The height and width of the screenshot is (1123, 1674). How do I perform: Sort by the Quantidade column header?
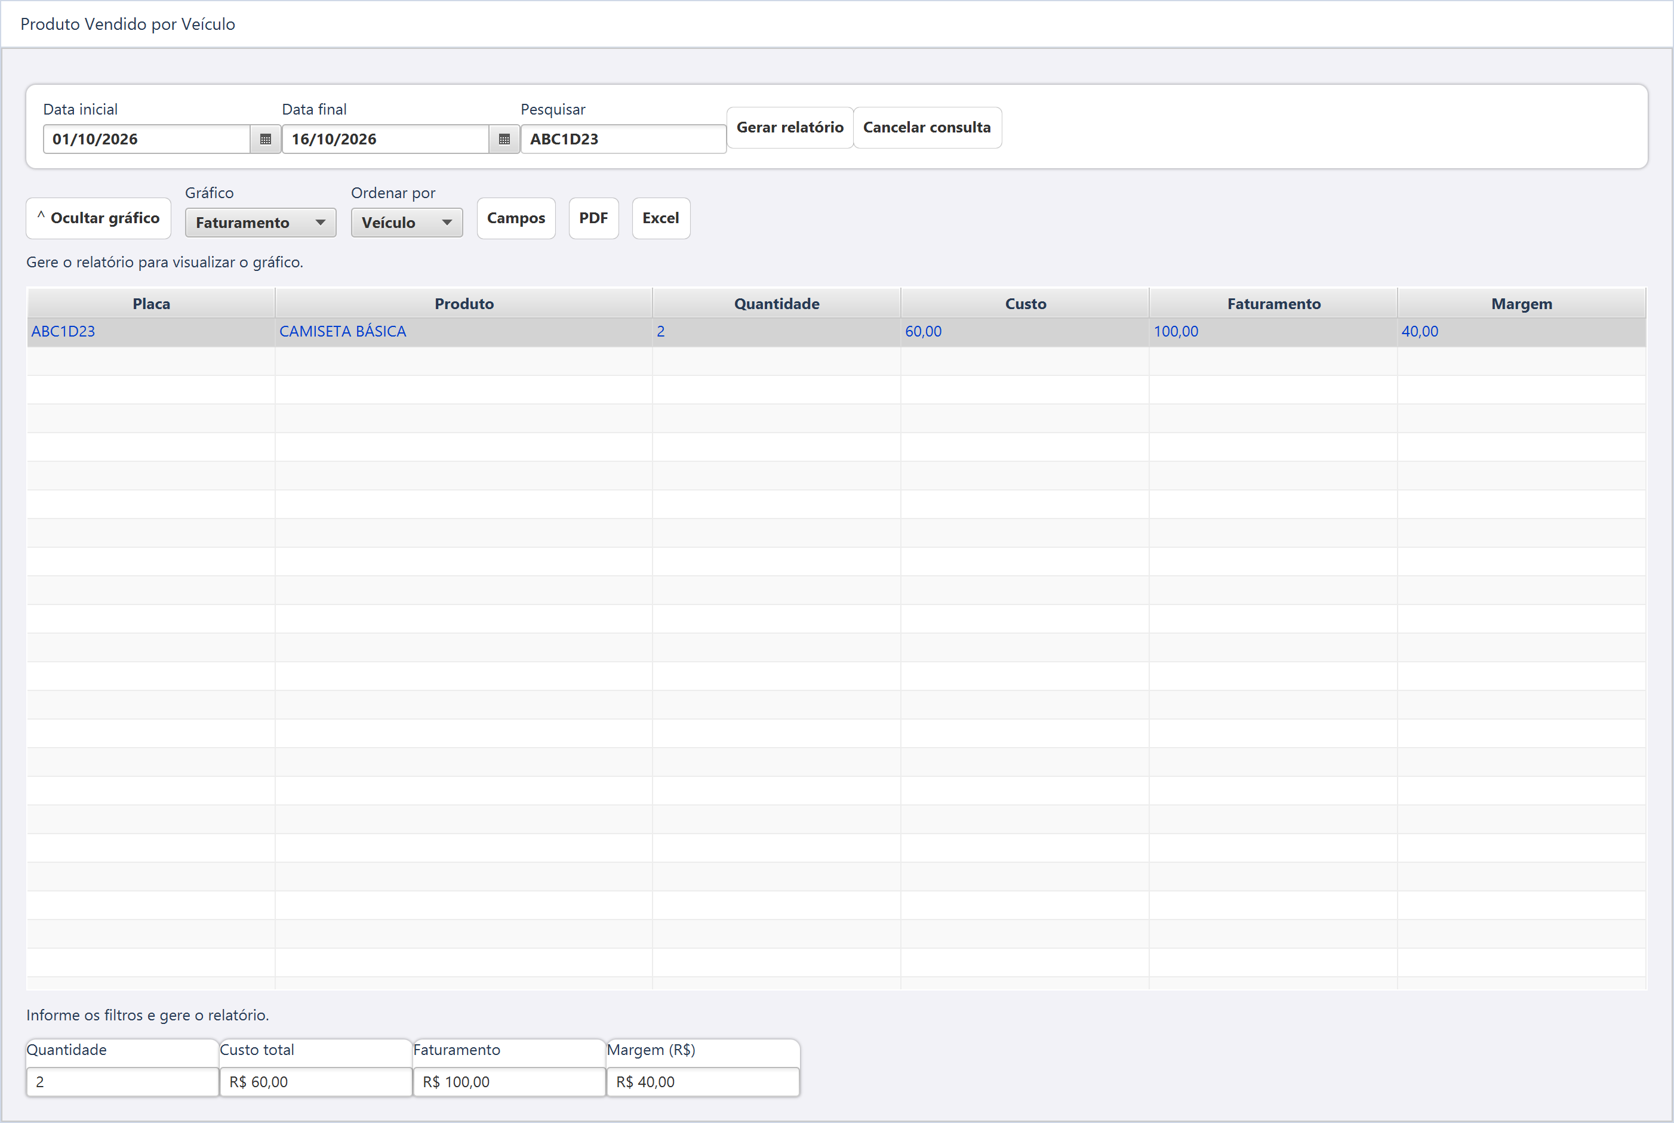click(x=777, y=304)
